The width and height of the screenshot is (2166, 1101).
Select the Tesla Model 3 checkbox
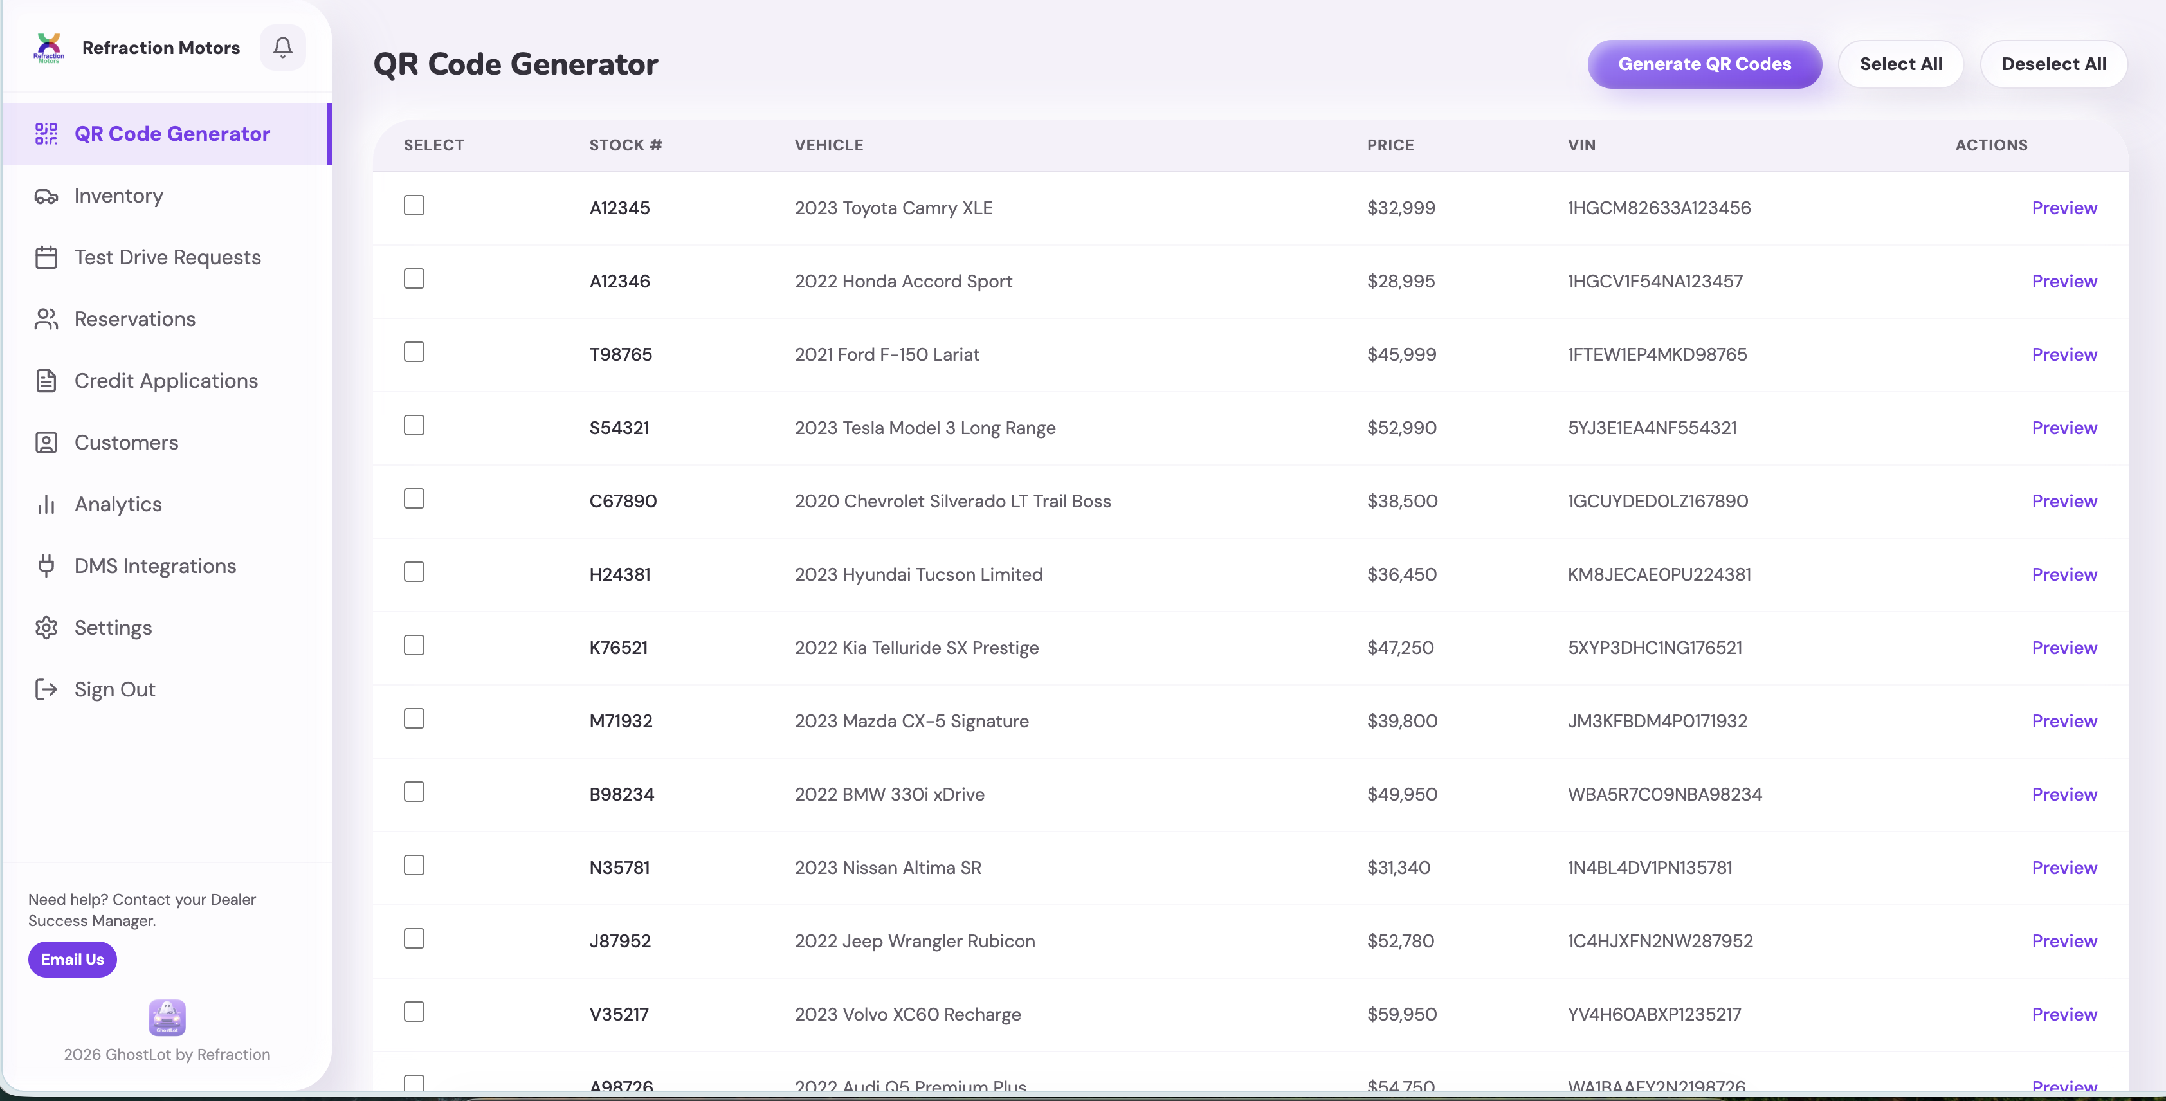tap(414, 426)
